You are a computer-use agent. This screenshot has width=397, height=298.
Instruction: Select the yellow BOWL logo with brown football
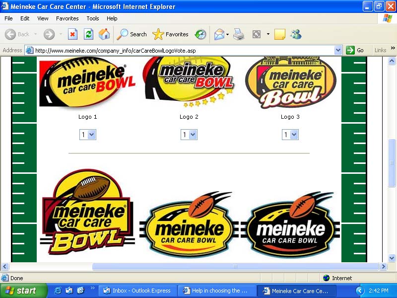click(88, 212)
